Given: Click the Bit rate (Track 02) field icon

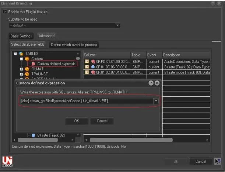Looking at the screenshot, I should (x=33, y=135).
